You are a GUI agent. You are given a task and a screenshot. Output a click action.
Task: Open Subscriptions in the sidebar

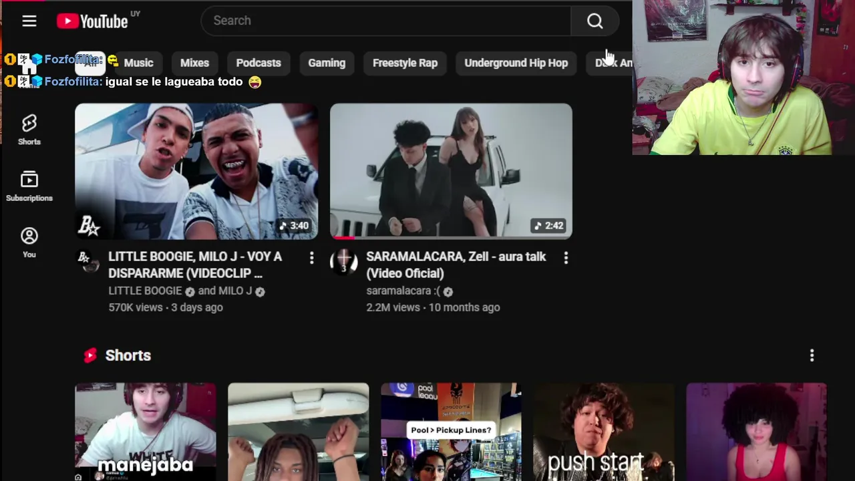pyautogui.click(x=29, y=186)
